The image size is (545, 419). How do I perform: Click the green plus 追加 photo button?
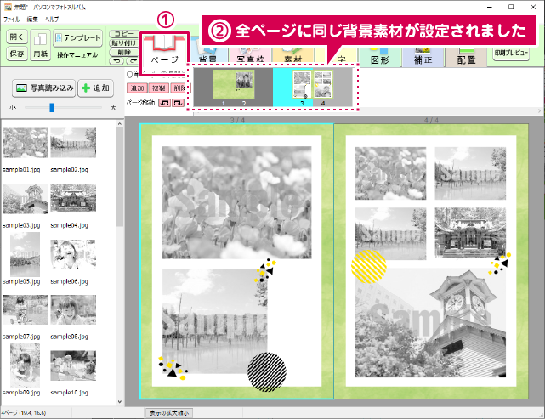coord(95,88)
